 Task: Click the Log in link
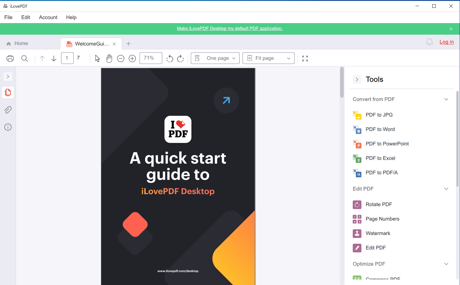tap(446, 42)
